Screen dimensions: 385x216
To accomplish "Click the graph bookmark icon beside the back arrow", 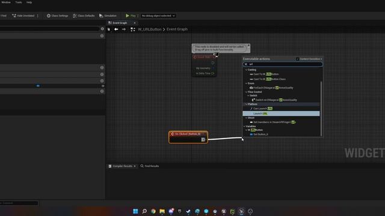I will click(x=109, y=29).
